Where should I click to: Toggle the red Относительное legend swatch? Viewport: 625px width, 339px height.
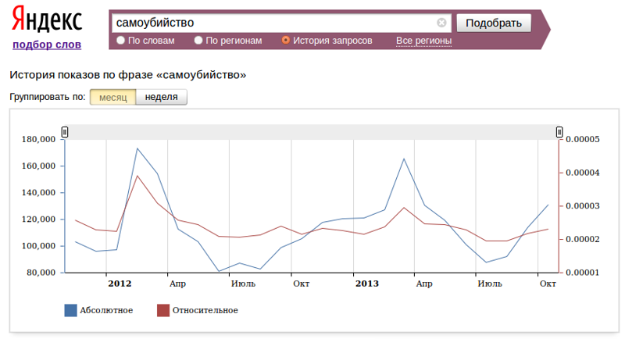(x=163, y=311)
